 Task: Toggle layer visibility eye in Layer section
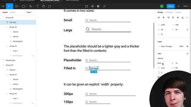pyautogui.click(x=187, y=46)
